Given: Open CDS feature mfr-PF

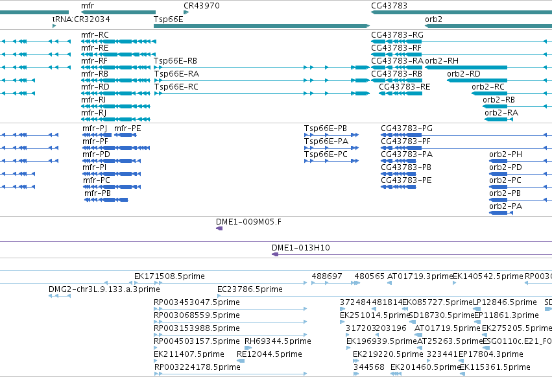Looking at the screenshot, I should click(95, 141).
